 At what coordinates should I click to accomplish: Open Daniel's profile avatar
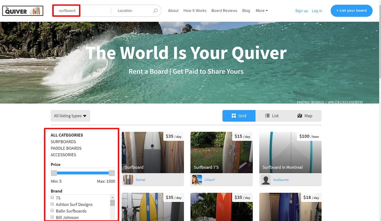(129, 179)
